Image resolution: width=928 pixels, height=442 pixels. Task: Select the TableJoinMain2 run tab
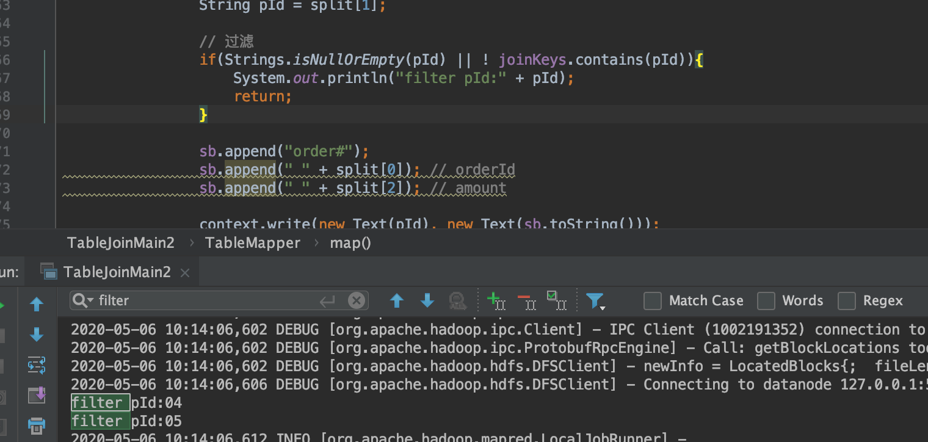click(x=117, y=272)
